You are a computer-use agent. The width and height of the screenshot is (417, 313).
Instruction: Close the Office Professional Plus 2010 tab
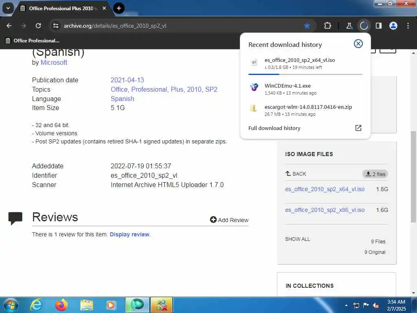(x=104, y=8)
